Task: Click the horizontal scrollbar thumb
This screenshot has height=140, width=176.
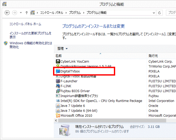Action: (112, 121)
